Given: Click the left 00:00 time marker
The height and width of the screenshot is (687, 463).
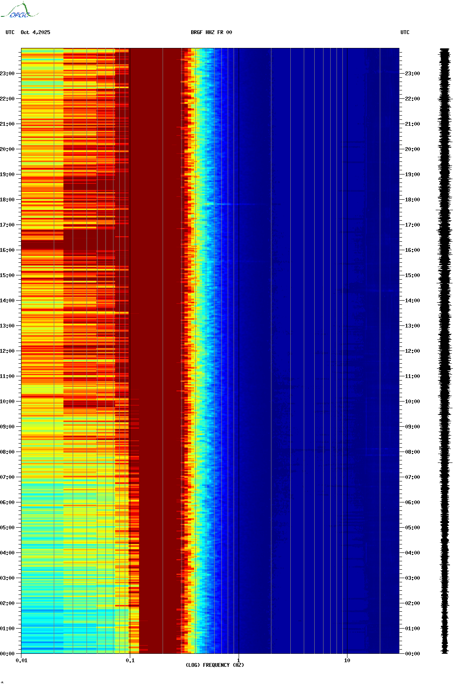Looking at the screenshot, I should coord(7,654).
